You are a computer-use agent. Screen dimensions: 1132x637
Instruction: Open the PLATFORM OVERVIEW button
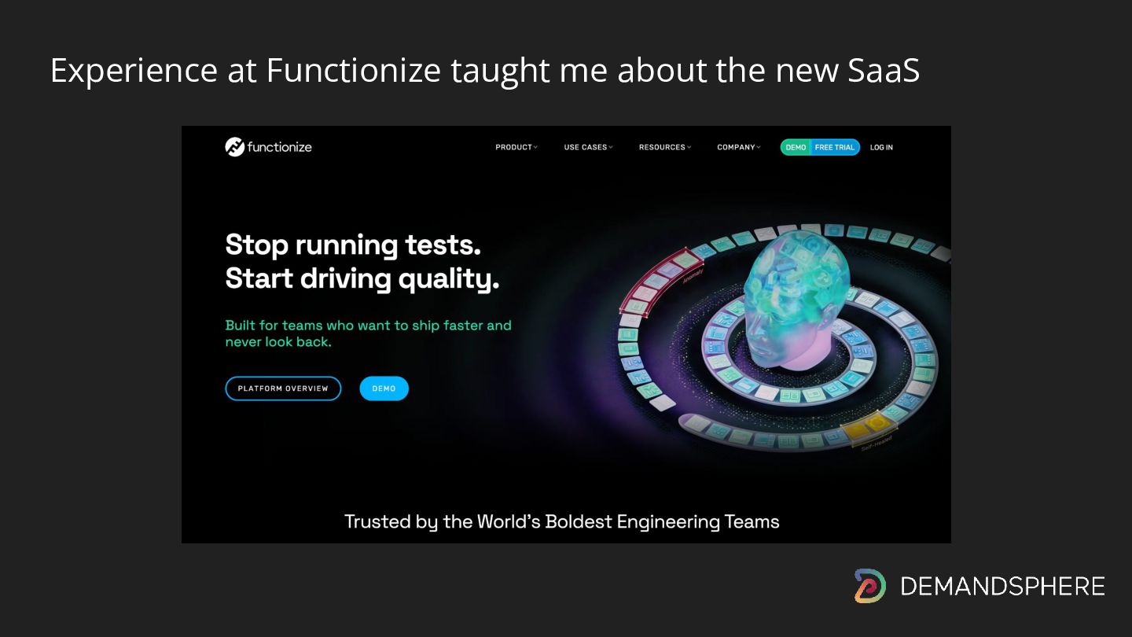click(283, 388)
